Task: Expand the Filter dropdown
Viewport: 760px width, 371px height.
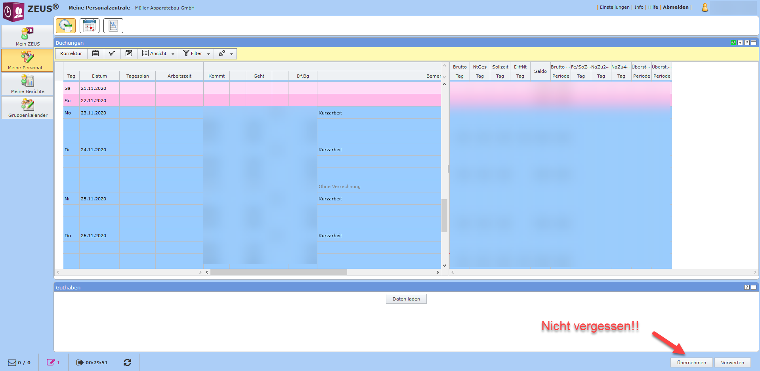Action: [197, 53]
